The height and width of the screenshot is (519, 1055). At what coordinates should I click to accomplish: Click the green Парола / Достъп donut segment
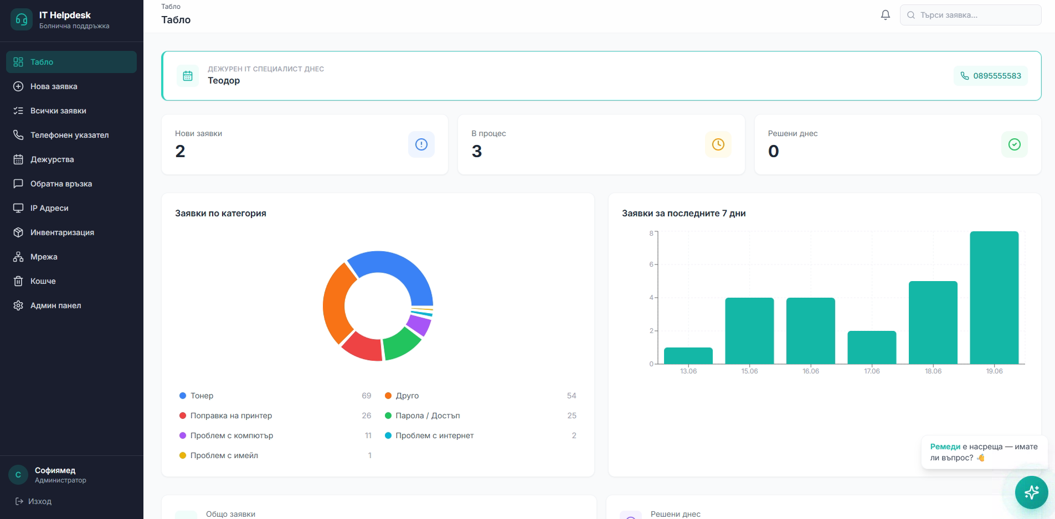pos(400,344)
